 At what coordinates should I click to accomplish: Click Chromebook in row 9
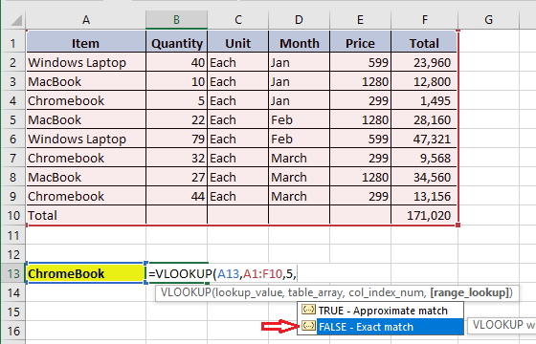pos(86,196)
